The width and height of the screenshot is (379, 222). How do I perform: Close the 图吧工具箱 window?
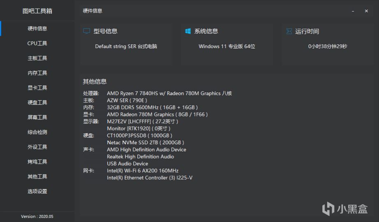tap(366, 11)
